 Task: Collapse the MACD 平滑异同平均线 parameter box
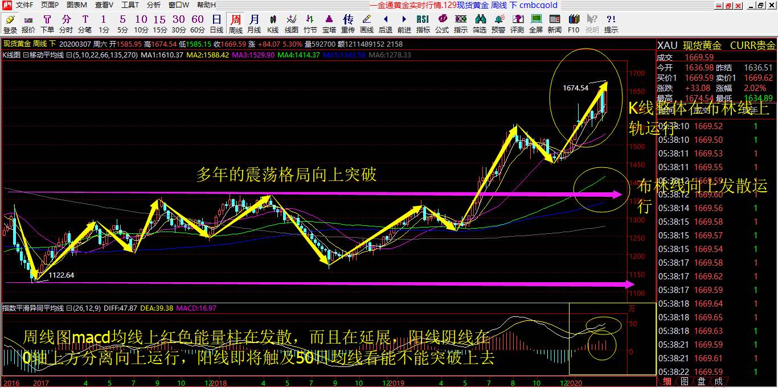click(x=68, y=308)
